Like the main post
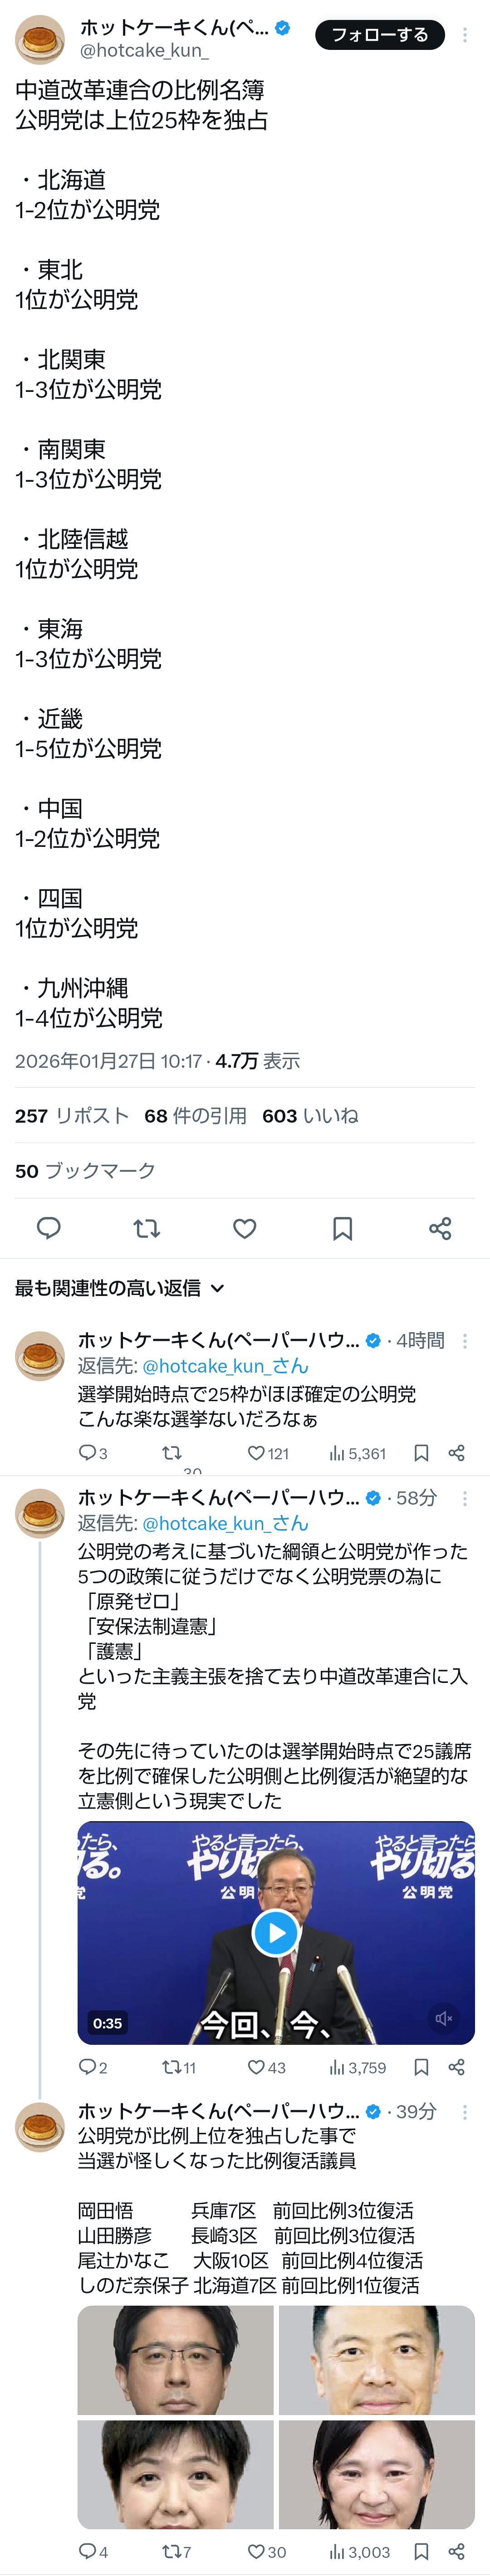Image resolution: width=490 pixels, height=2576 pixels. coord(245,1228)
